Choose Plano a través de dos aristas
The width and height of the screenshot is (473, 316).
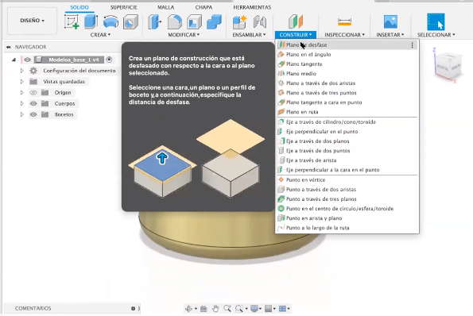(347, 83)
